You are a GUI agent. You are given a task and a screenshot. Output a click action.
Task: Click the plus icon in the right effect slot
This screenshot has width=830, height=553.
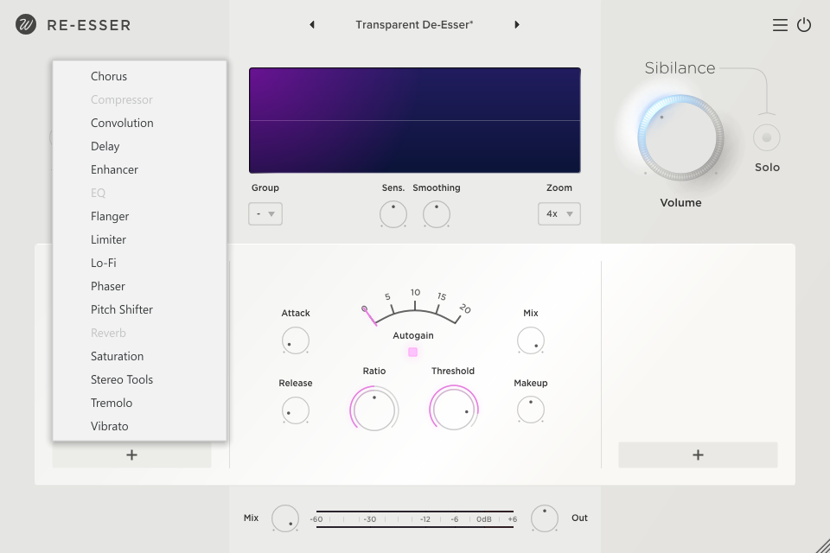pos(698,455)
